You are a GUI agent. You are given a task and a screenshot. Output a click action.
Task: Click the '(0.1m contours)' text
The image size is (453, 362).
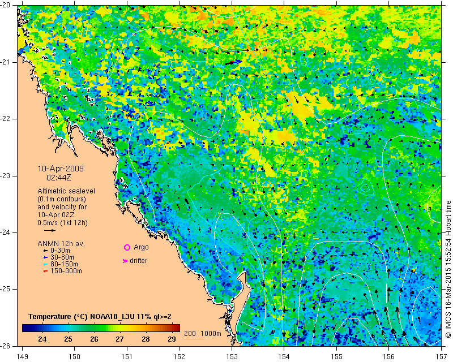tap(62, 199)
